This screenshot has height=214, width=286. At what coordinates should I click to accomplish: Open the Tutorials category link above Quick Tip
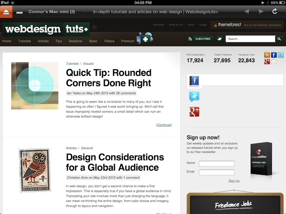pyautogui.click(x=72, y=64)
